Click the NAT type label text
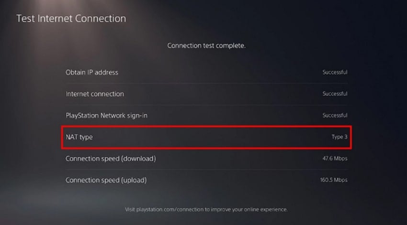The image size is (407, 225). (79, 137)
